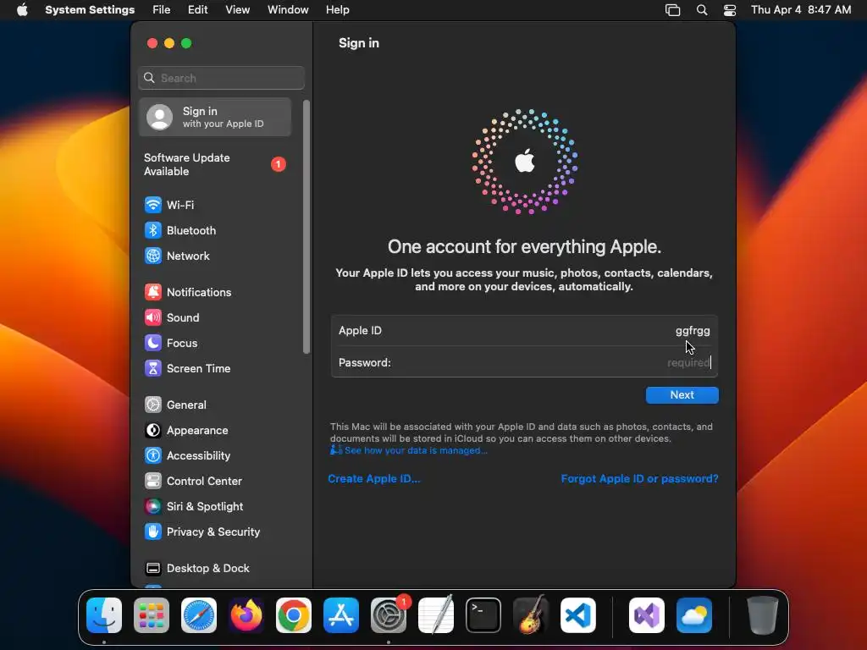
Task: Open Trash in the Dock
Action: tap(763, 615)
